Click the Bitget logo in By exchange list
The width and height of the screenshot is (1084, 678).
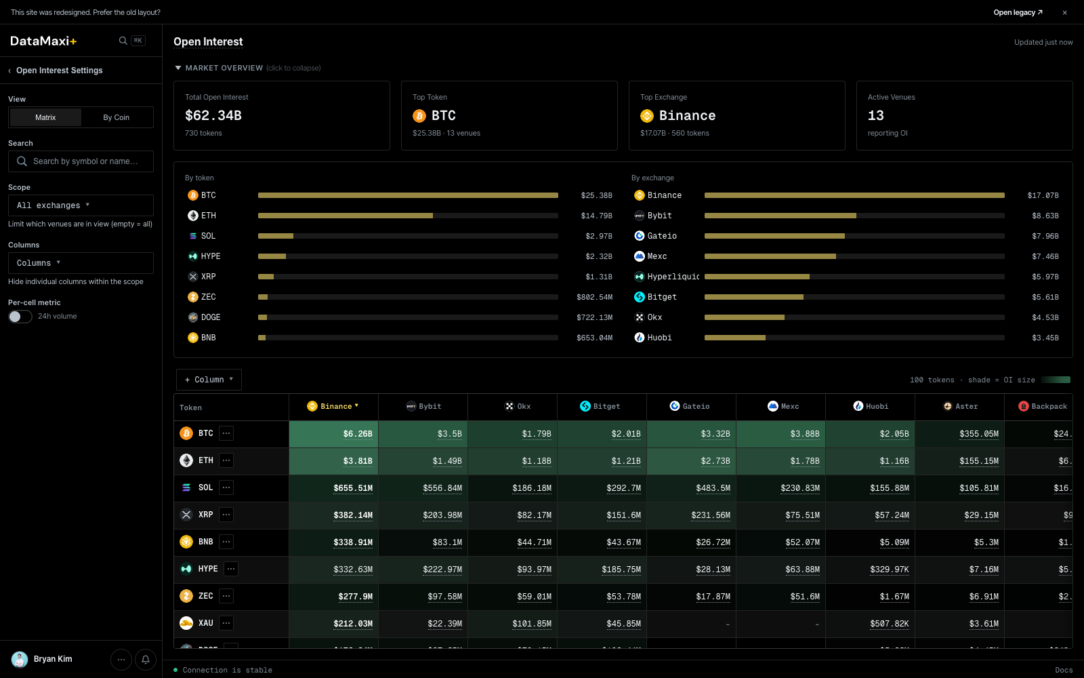coord(640,297)
